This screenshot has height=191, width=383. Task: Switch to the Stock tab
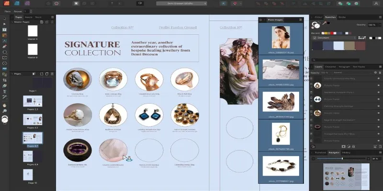pyautogui.click(x=38, y=17)
